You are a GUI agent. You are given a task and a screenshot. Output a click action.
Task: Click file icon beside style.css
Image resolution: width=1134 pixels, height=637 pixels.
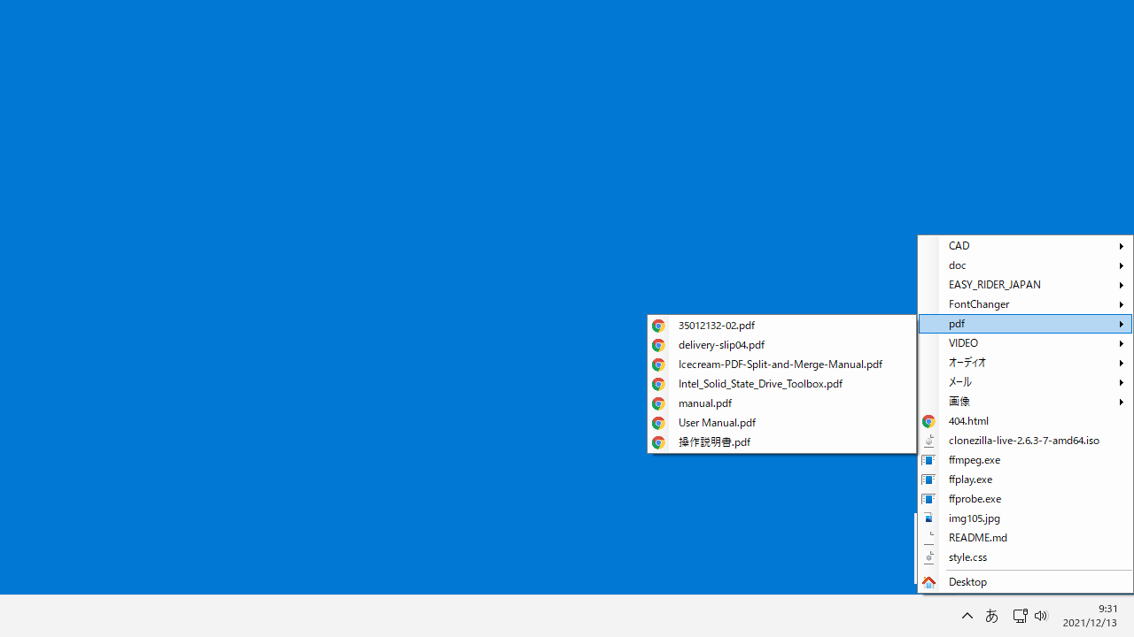[x=928, y=557]
